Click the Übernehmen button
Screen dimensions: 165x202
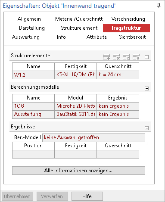point(17,196)
